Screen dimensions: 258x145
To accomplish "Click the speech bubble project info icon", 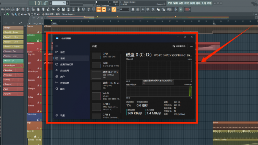I will 83,9.
